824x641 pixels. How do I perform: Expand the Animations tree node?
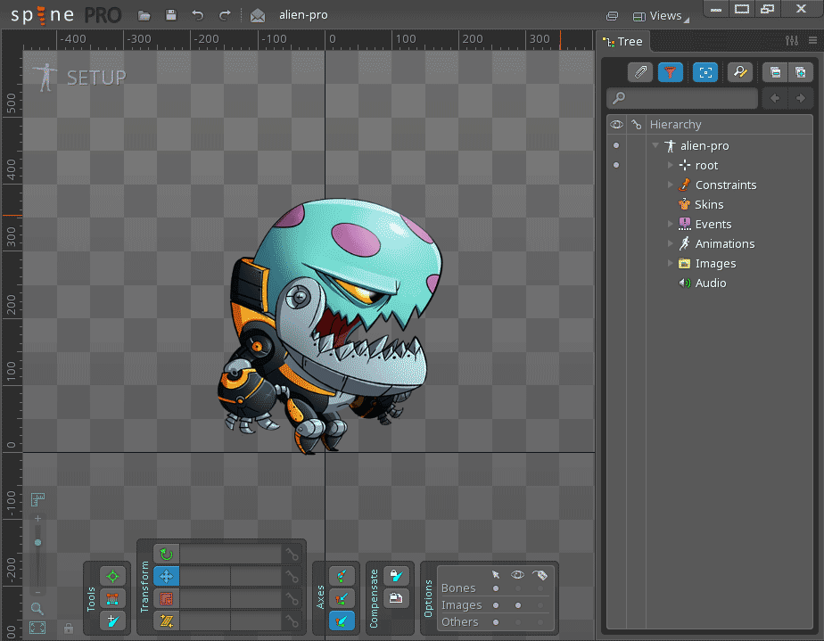(671, 243)
